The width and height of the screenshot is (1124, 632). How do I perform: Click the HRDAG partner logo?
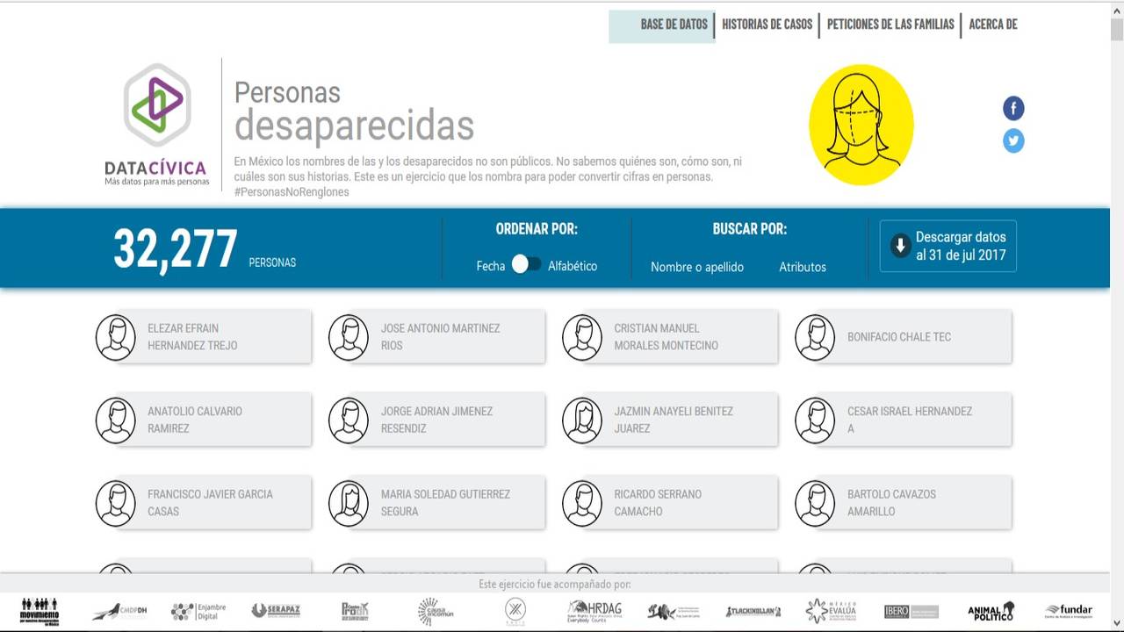click(x=594, y=611)
